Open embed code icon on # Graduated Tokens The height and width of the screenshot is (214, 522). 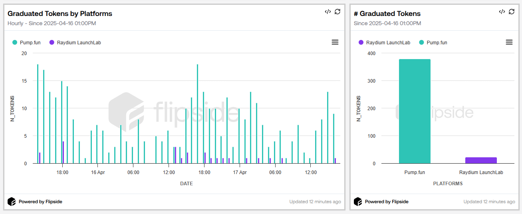(x=502, y=12)
